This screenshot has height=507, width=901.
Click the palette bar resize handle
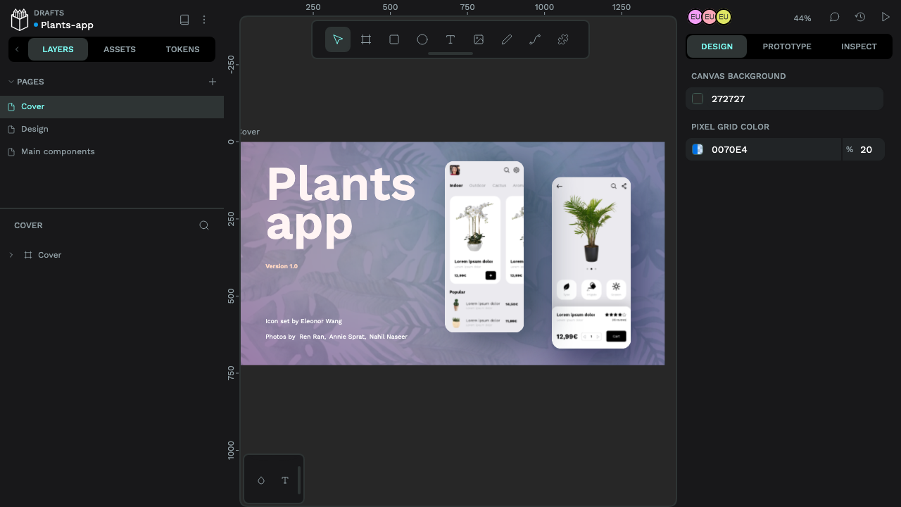299,480
